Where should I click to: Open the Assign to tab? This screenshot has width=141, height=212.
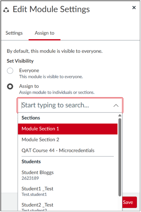[44, 33]
